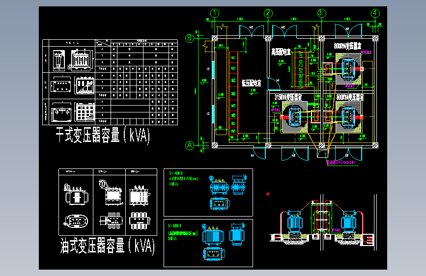Select left transformer in section view

pos(295,221)
